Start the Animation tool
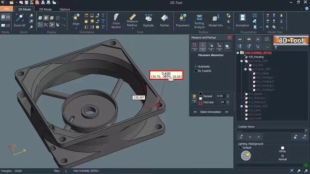 242,20
